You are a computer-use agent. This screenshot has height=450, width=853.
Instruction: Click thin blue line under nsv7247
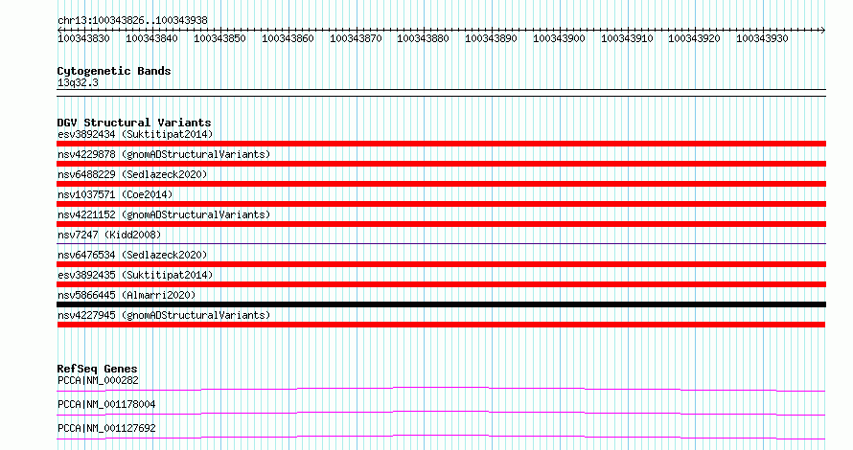441,243
